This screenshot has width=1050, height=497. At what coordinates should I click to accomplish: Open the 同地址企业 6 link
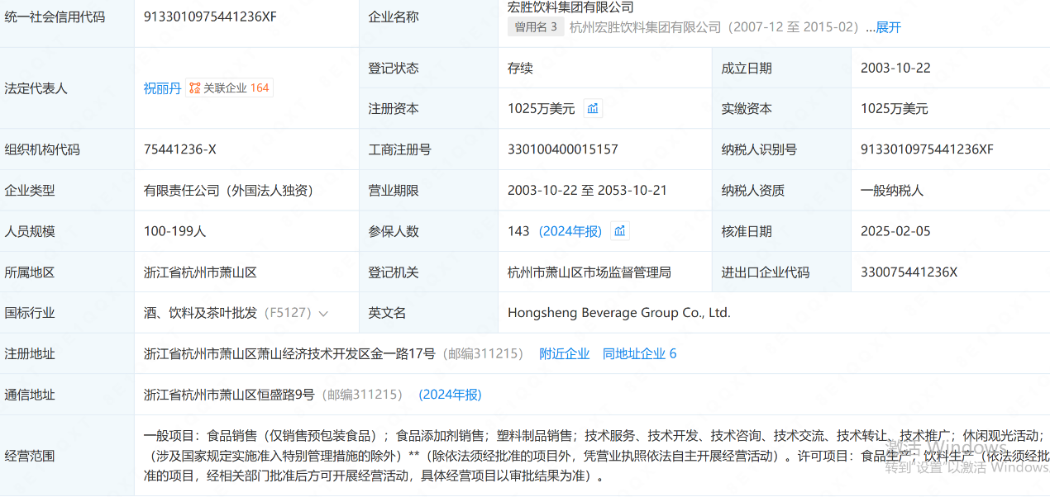[639, 353]
